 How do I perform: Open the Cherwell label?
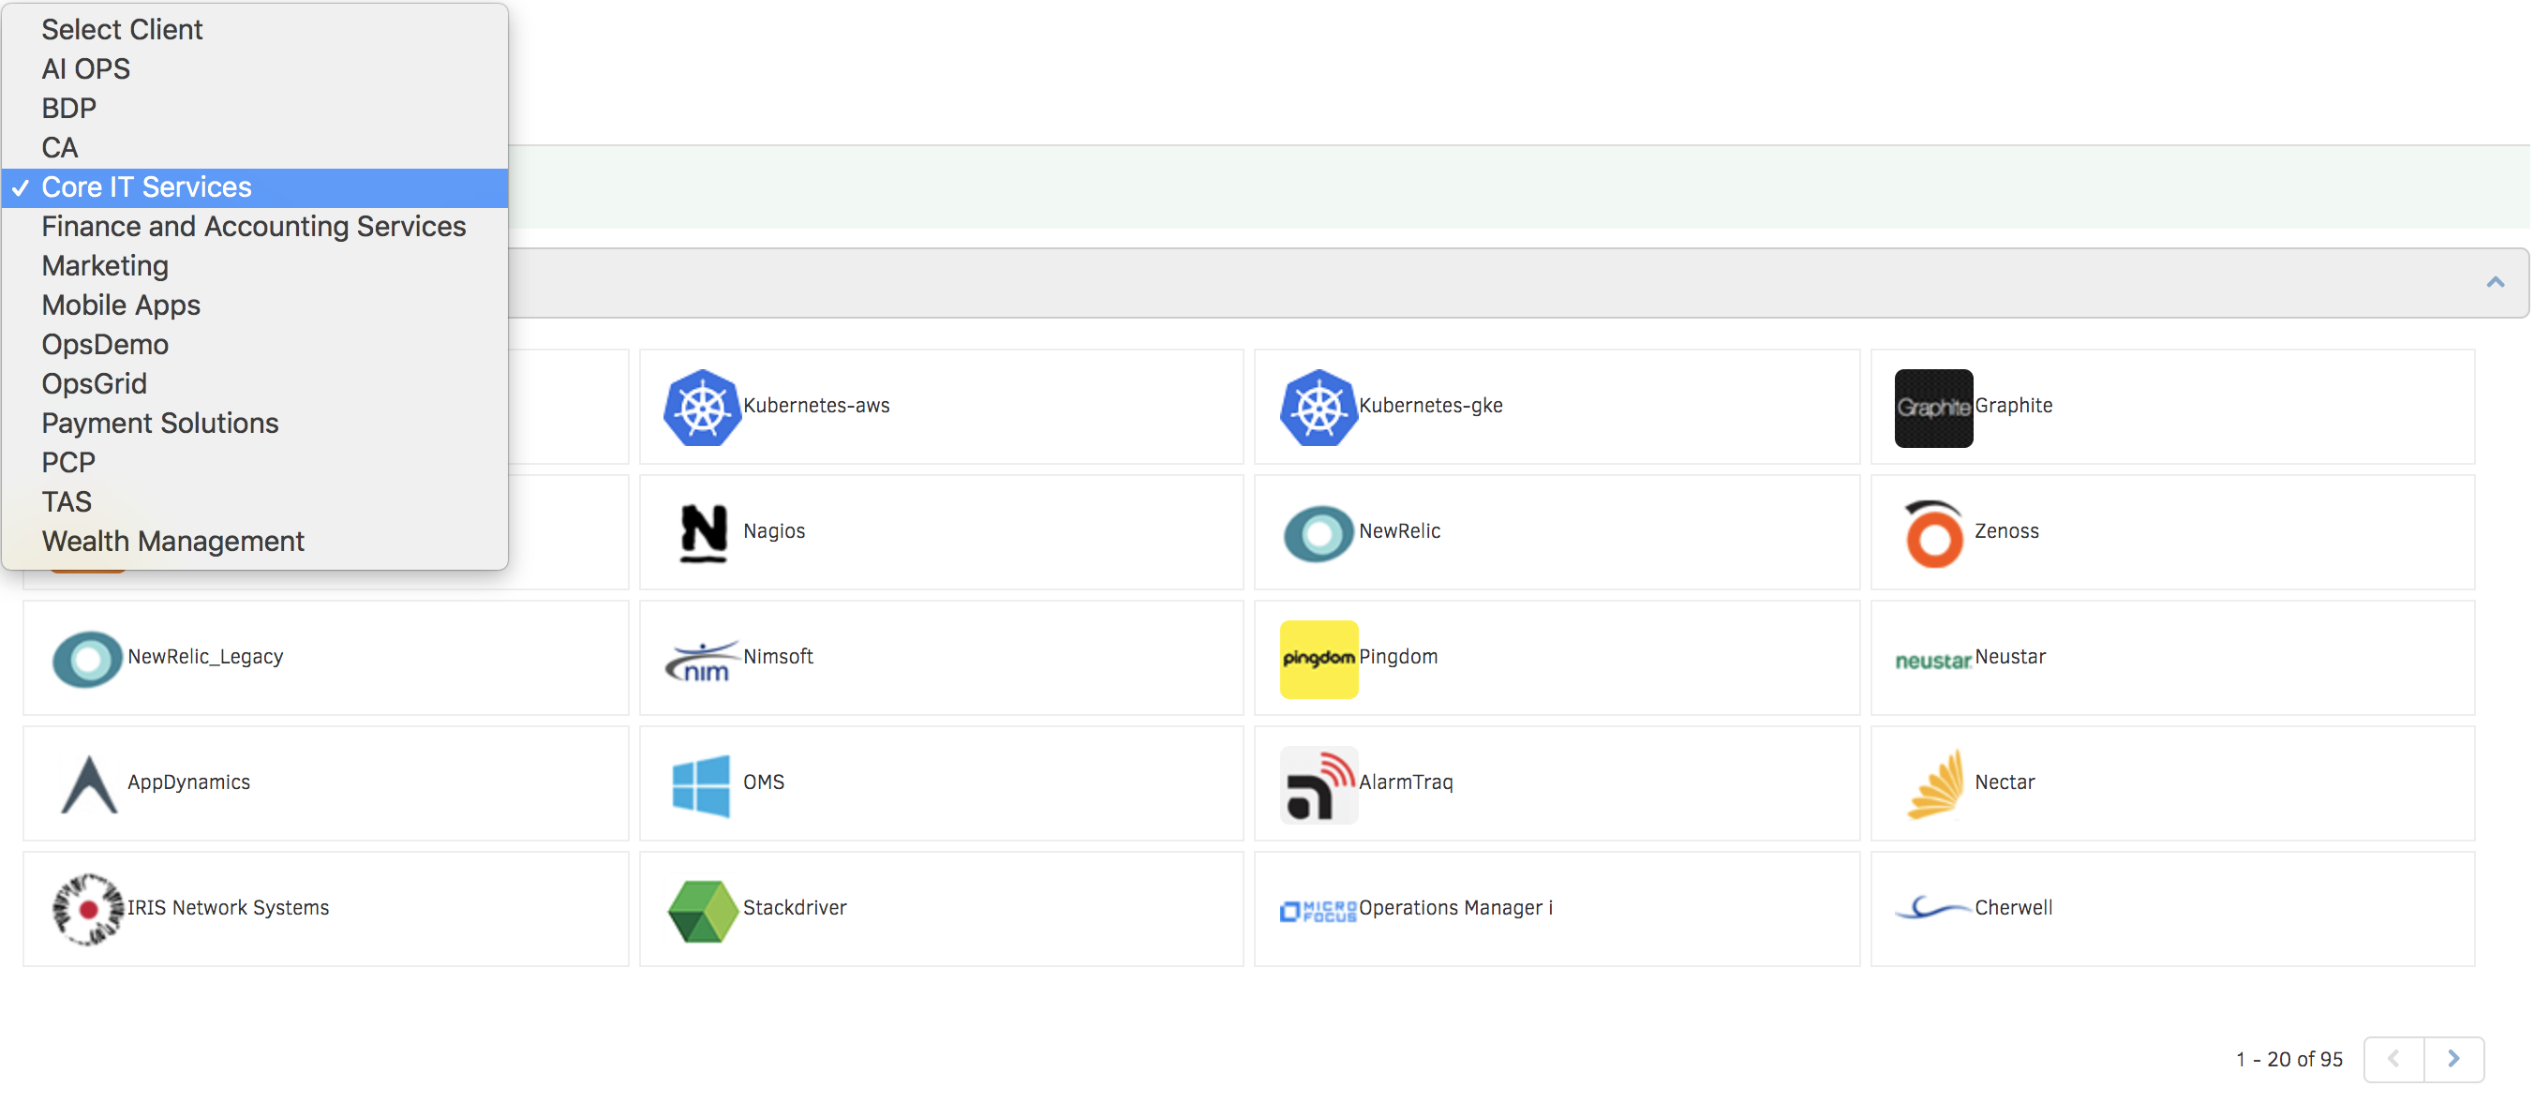tap(2013, 908)
